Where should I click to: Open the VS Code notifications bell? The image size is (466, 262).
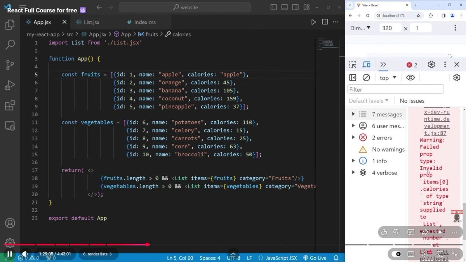[x=337, y=258]
